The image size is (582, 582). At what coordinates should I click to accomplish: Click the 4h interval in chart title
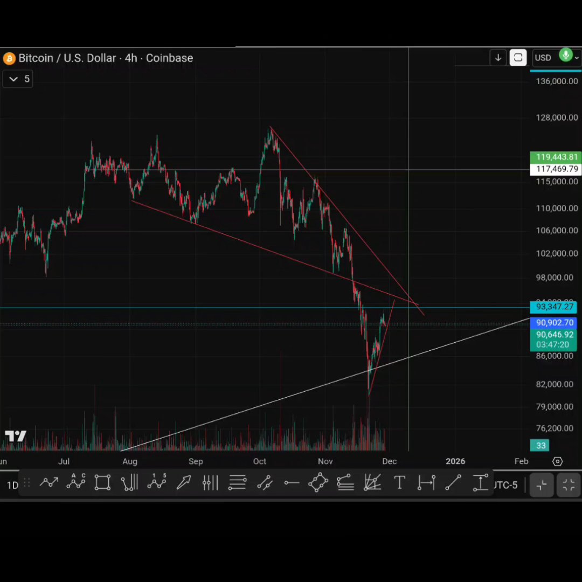[x=130, y=58]
